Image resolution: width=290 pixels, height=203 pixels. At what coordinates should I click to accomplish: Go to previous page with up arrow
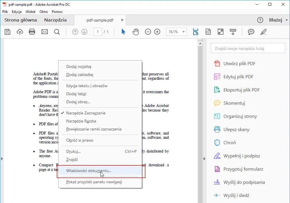point(75,32)
